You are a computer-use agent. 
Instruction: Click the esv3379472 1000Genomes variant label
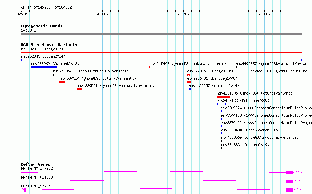pyautogui.click(x=266, y=123)
